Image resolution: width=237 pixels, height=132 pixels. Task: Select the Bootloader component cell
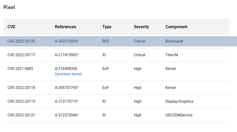[x=174, y=41]
